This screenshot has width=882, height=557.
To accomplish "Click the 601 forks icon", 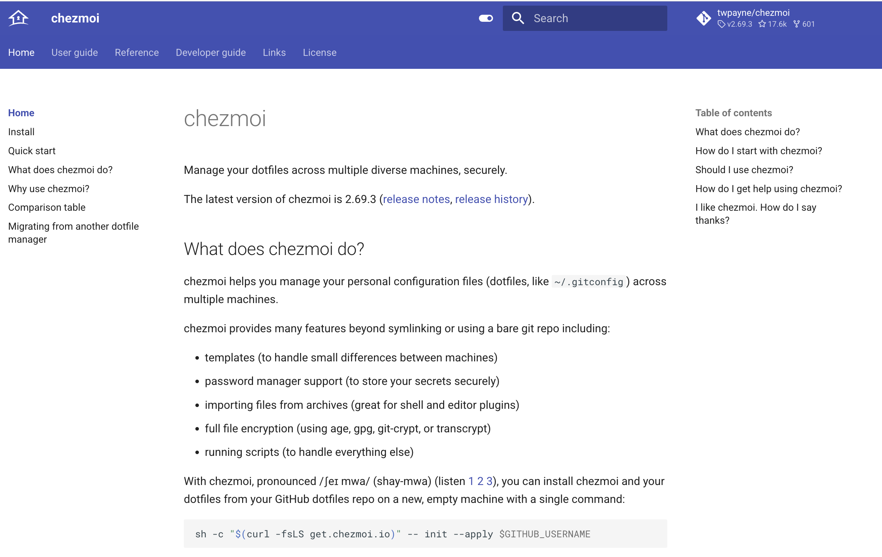I will pos(796,24).
